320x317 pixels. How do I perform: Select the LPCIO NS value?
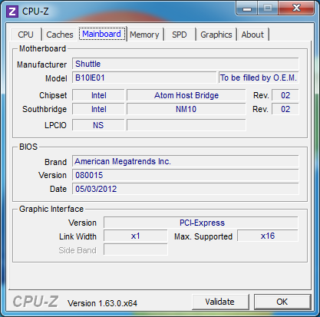point(98,125)
